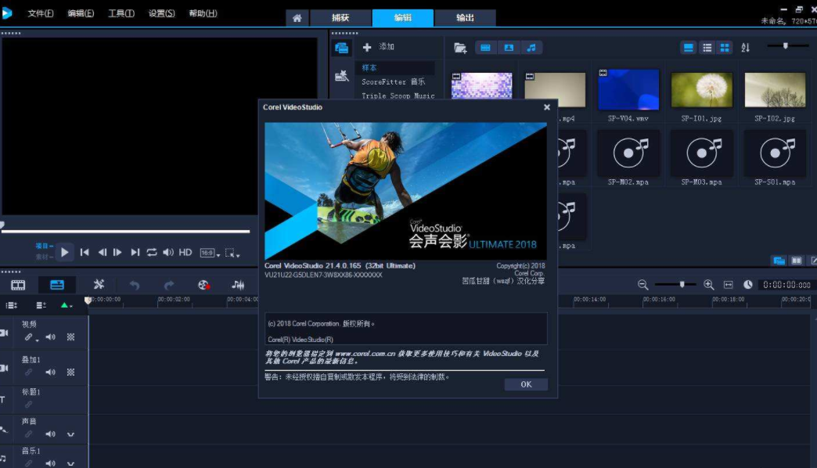Switch to timeline view
The width and height of the screenshot is (817, 468).
point(57,285)
